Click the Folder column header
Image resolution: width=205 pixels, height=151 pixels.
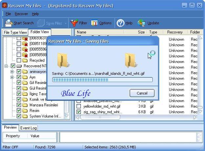coord(195,32)
